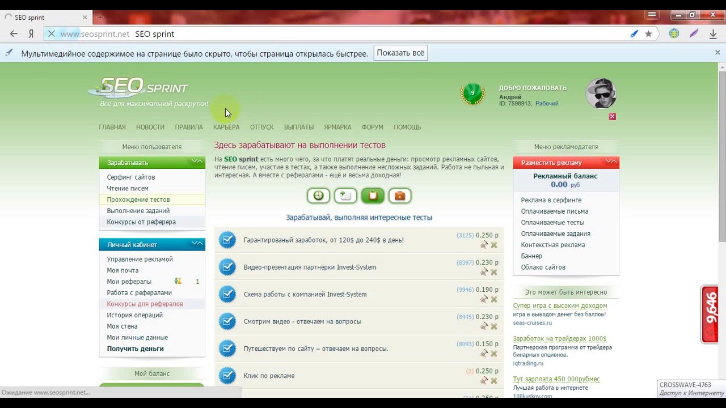The image size is (726, 408).
Task: Pin the 'Клик по рекламе' test
Action: tap(484, 381)
